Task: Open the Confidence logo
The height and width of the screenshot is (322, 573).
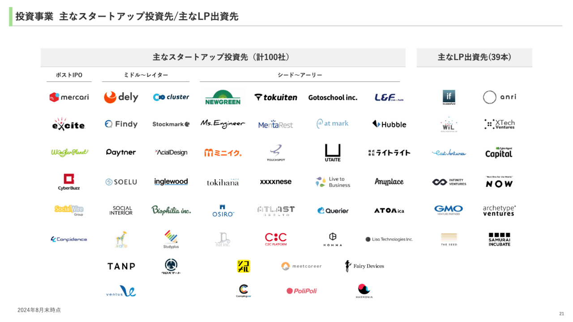Action: click(69, 239)
